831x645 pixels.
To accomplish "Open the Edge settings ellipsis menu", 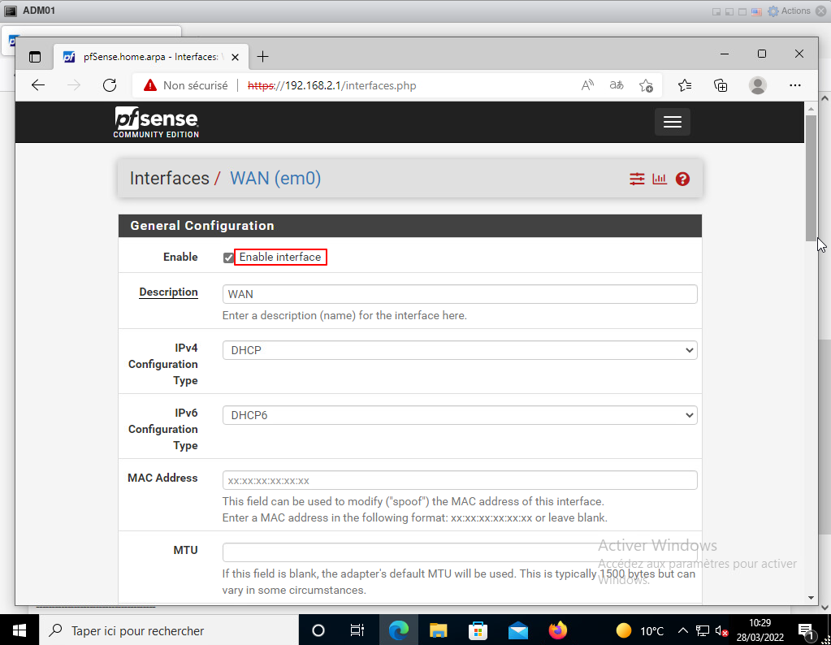I will click(x=795, y=85).
